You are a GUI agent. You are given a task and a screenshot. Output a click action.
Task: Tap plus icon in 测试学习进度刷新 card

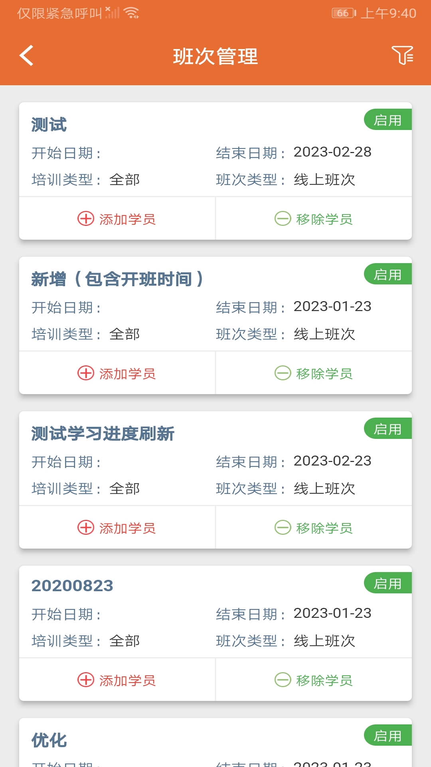(x=85, y=527)
